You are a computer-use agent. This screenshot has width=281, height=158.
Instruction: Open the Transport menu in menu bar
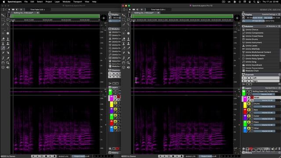click(78, 2)
